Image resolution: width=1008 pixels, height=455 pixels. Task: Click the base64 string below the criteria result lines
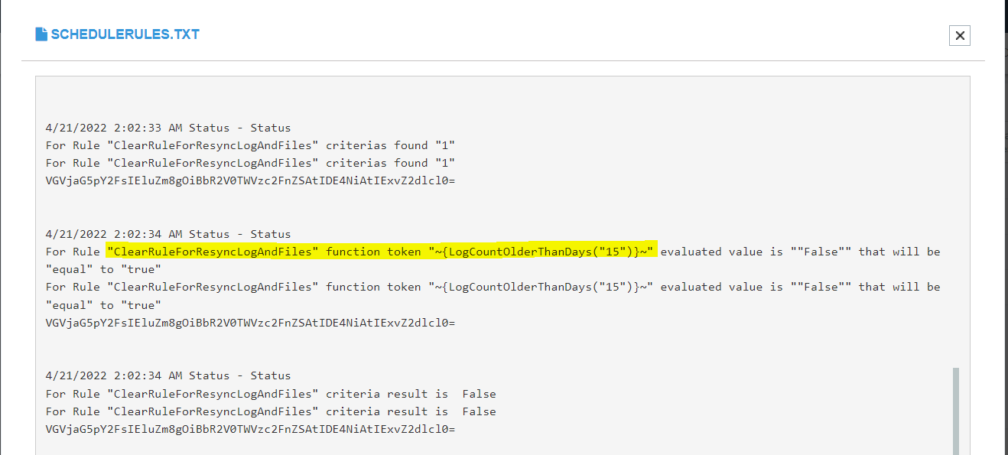251,429
